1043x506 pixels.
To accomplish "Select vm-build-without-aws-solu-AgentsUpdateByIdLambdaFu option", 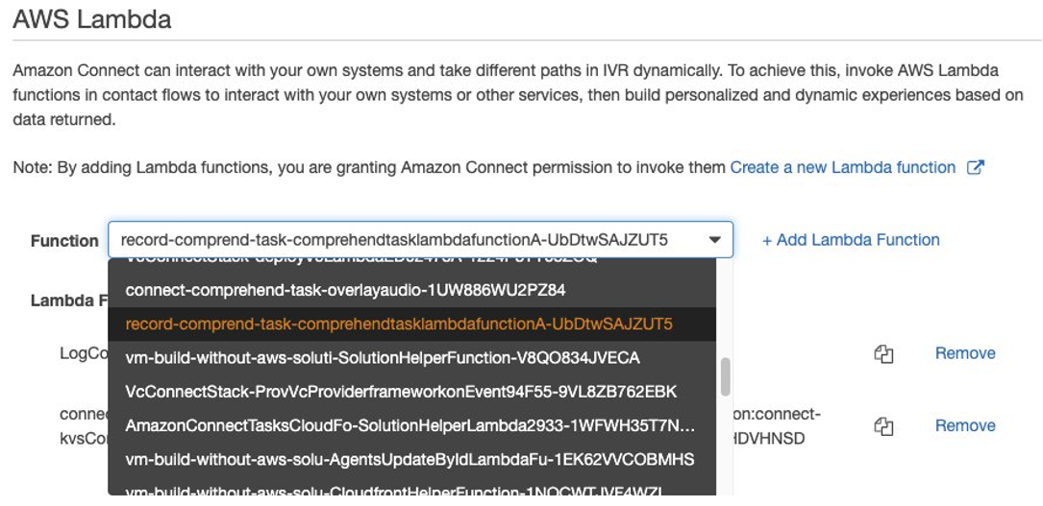I will [x=411, y=460].
